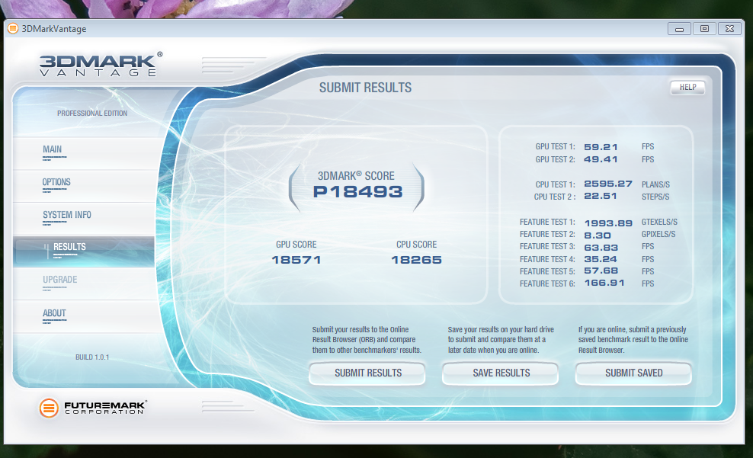The width and height of the screenshot is (753, 458).
Task: Click the GPIXELS/S unit label
Action: (x=658, y=234)
